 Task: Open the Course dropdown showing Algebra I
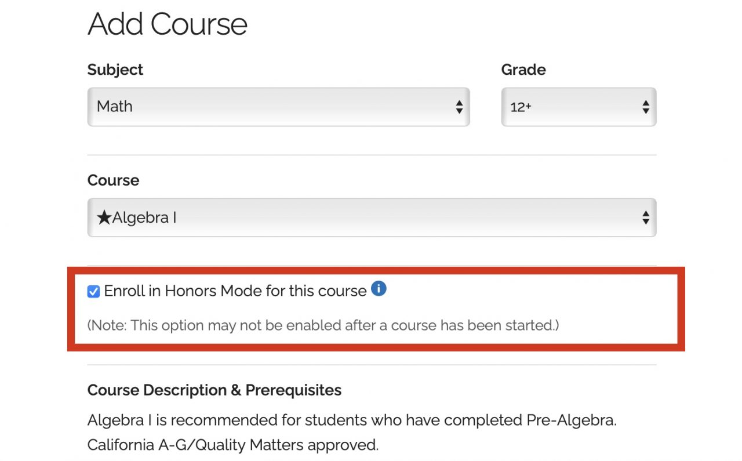[x=371, y=217]
